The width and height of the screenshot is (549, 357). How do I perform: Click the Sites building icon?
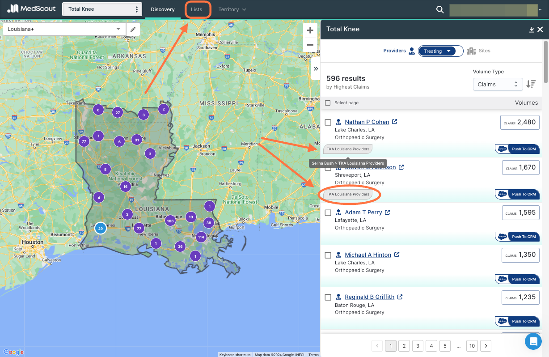click(471, 51)
